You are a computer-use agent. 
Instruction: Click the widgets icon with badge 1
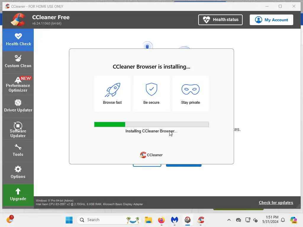point(10,219)
